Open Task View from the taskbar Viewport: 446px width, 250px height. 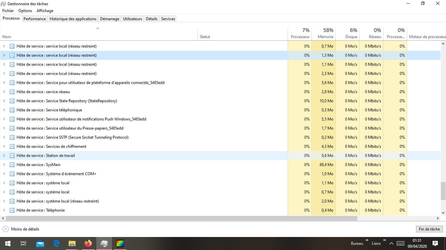(24, 243)
